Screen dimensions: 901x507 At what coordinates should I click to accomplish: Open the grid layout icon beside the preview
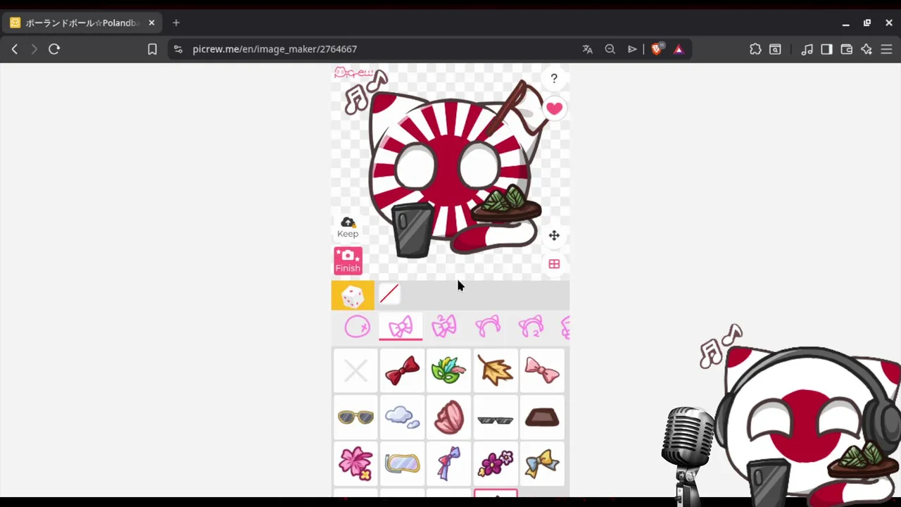pos(554,264)
